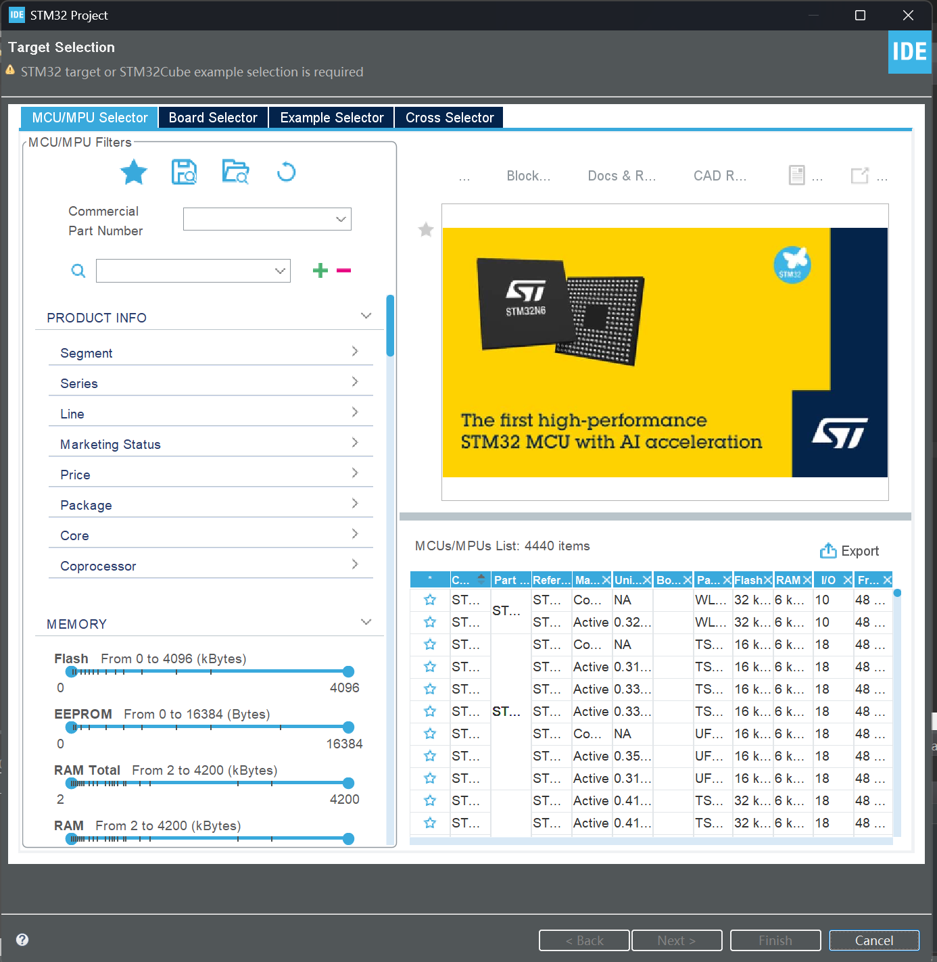
Task: Click the STM32N6 promotional banner image
Action: click(x=665, y=352)
